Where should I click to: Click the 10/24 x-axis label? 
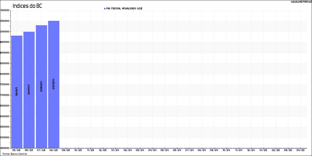pos(226,150)
